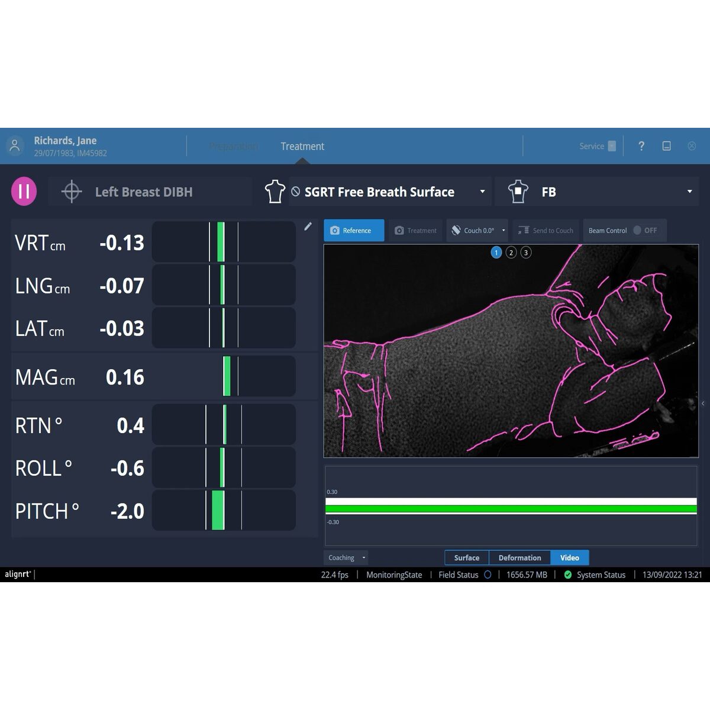710x710 pixels.
Task: Open help with the question mark icon
Action: point(641,146)
